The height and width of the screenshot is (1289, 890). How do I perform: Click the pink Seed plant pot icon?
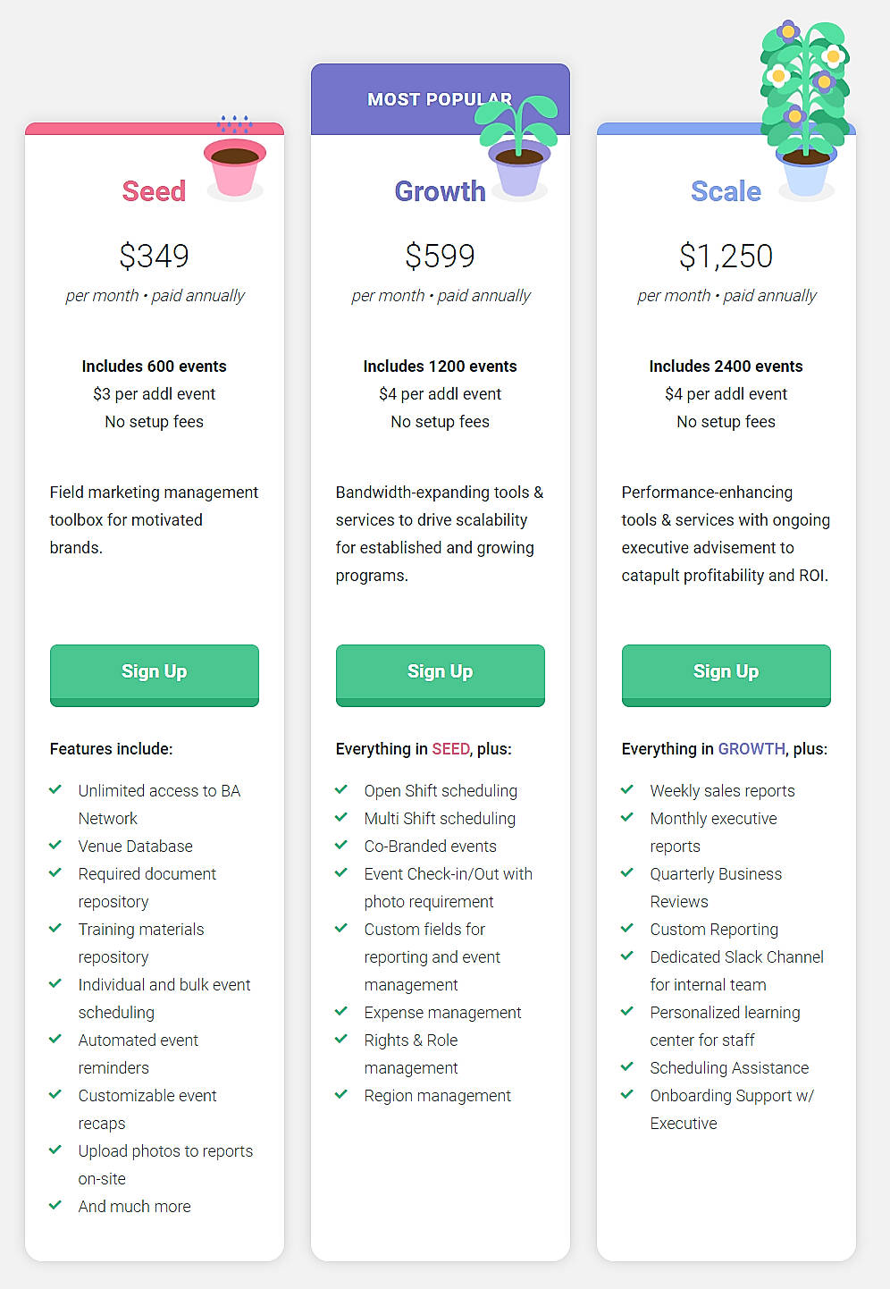point(235,165)
